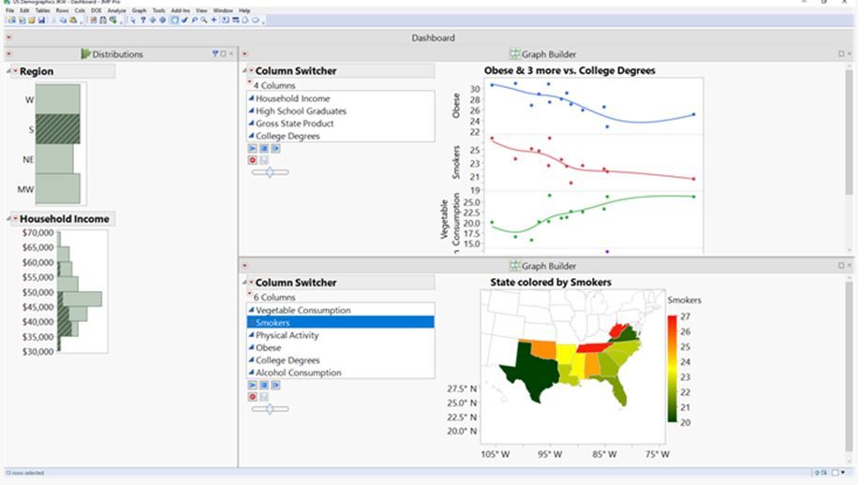The height and width of the screenshot is (485, 858).
Task: Open the Graph menu
Action: click(139, 10)
